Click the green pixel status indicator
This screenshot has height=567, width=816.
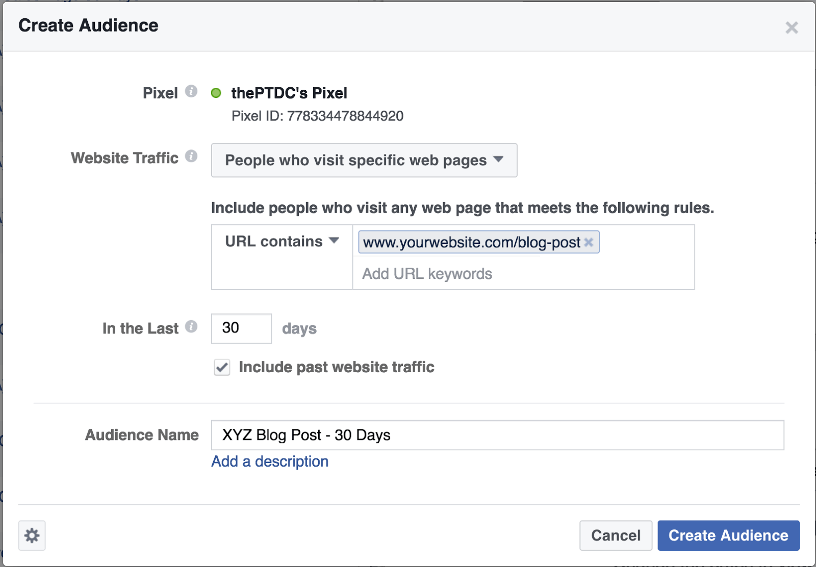pyautogui.click(x=216, y=93)
